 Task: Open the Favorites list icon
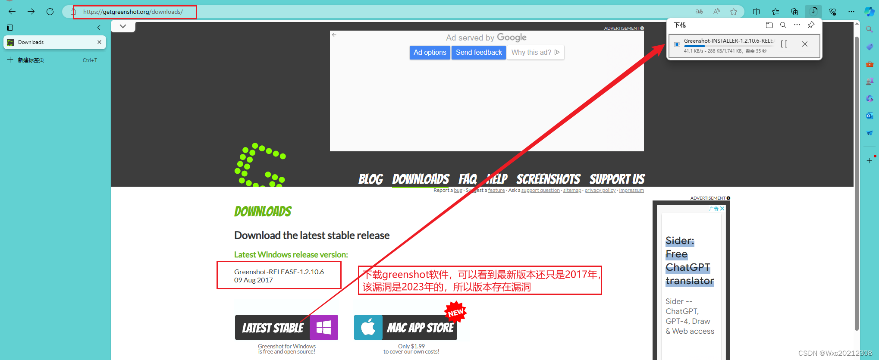(x=775, y=12)
